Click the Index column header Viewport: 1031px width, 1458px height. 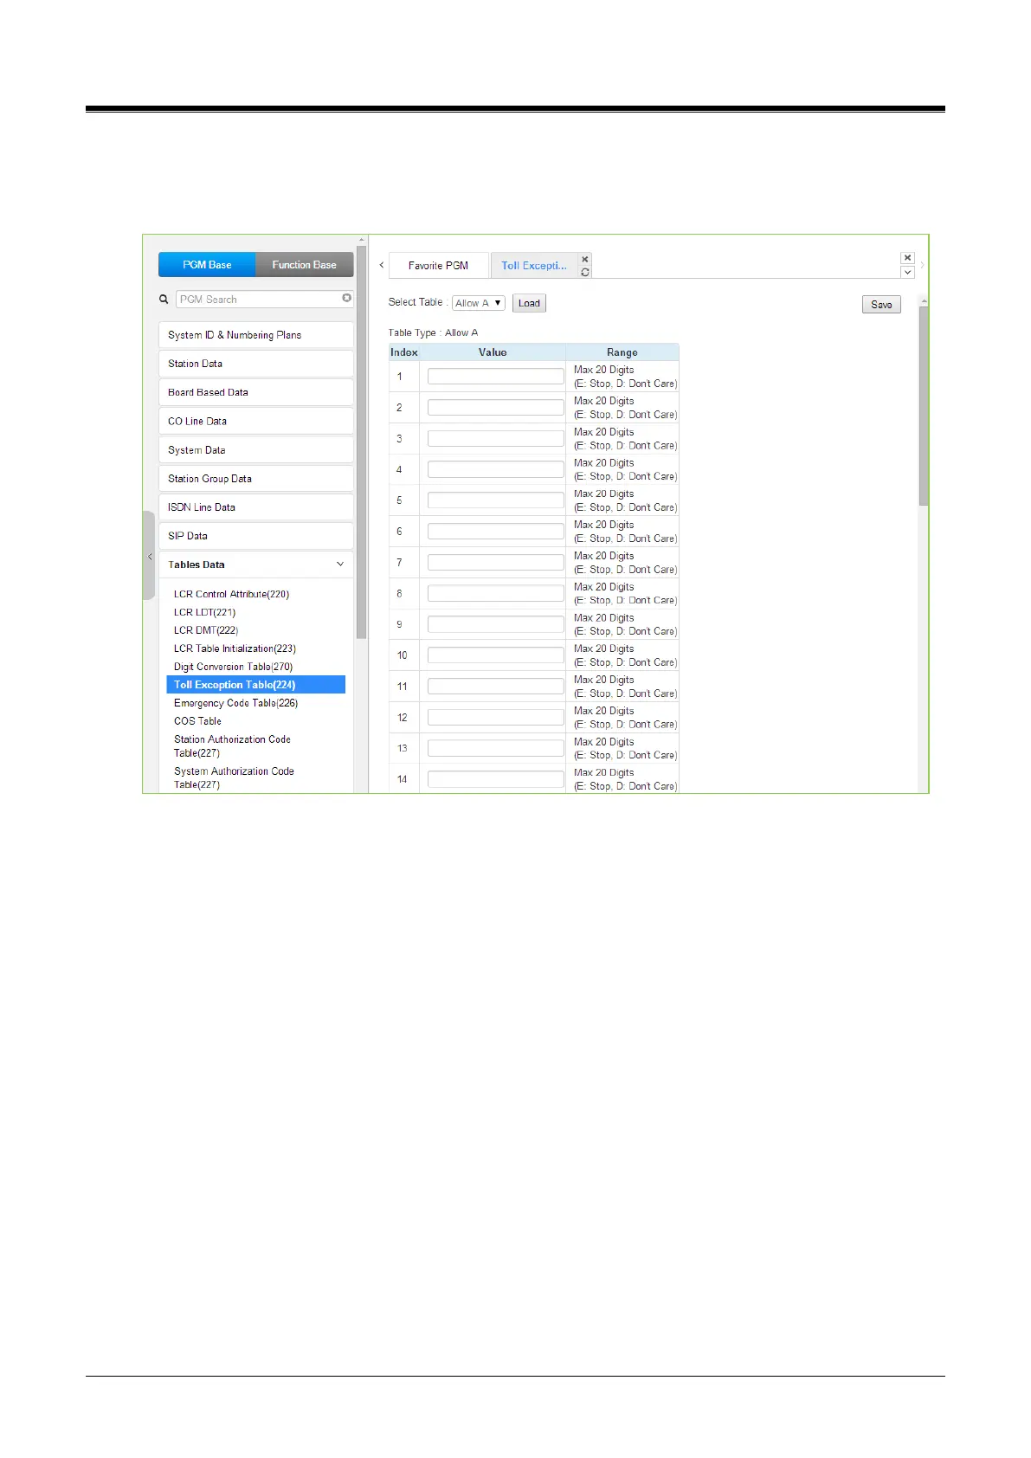(x=404, y=352)
